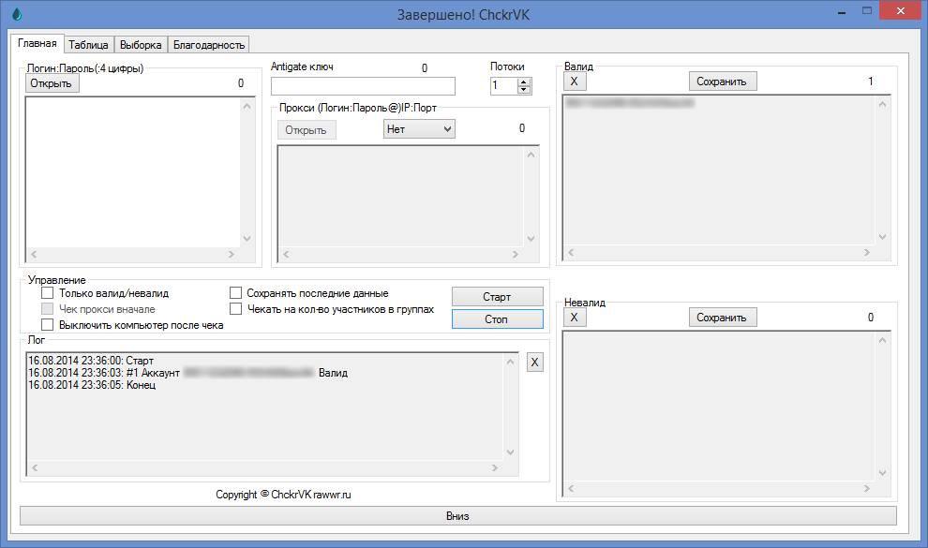Click the ChckrVK water drop app icon
928x548 pixels.
(17, 14)
